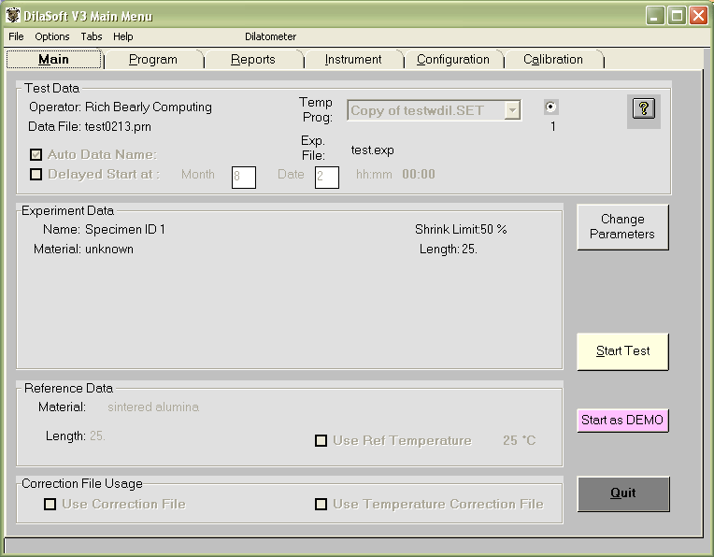714x557 pixels.
Task: Enable Use Temperature Correction File checkbox
Action: tap(321, 504)
